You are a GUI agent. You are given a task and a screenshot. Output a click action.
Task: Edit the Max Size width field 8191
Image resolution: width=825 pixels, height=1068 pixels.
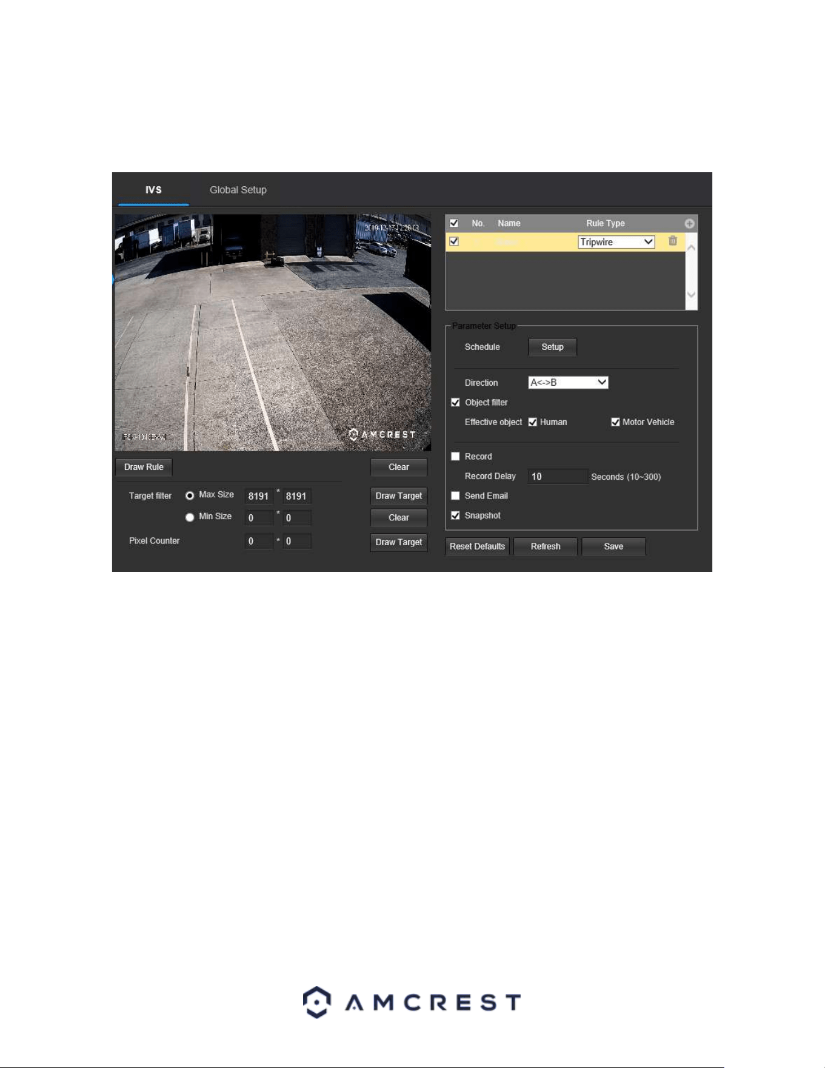[x=259, y=496]
